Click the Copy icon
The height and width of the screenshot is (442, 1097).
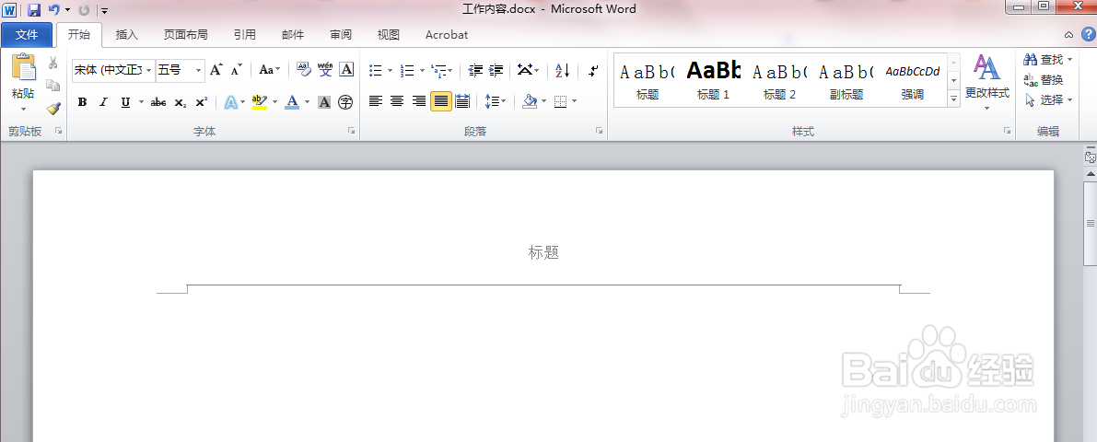53,86
